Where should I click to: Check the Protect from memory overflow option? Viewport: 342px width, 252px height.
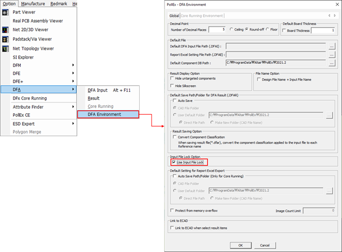[172, 210]
